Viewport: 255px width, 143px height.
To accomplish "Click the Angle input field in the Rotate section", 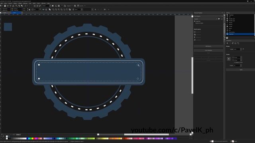I will (x=237, y=49).
